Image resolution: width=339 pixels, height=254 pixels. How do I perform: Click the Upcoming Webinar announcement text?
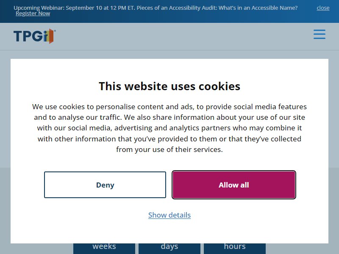[156, 8]
